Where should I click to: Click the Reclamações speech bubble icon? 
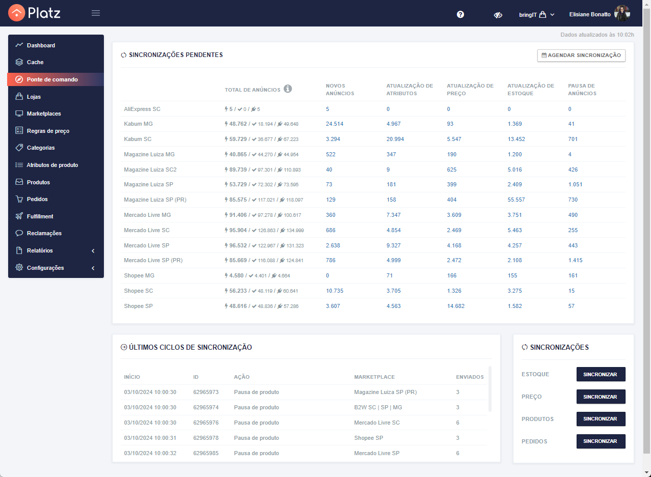click(19, 233)
